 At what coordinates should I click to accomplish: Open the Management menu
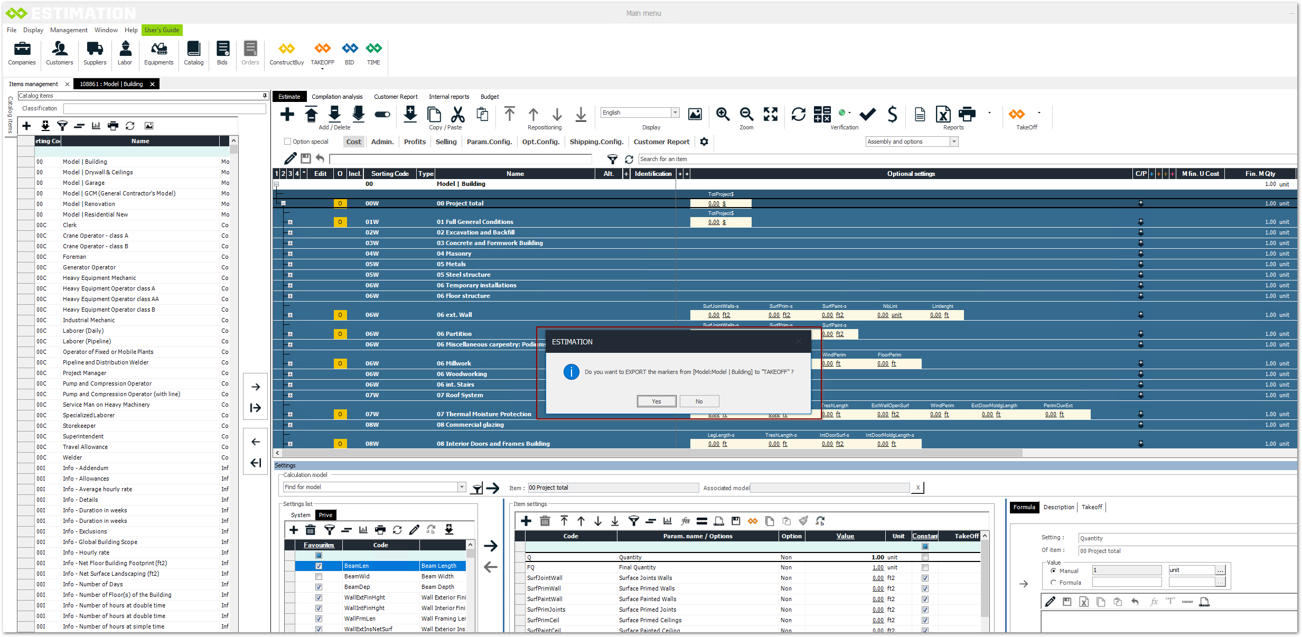69,30
